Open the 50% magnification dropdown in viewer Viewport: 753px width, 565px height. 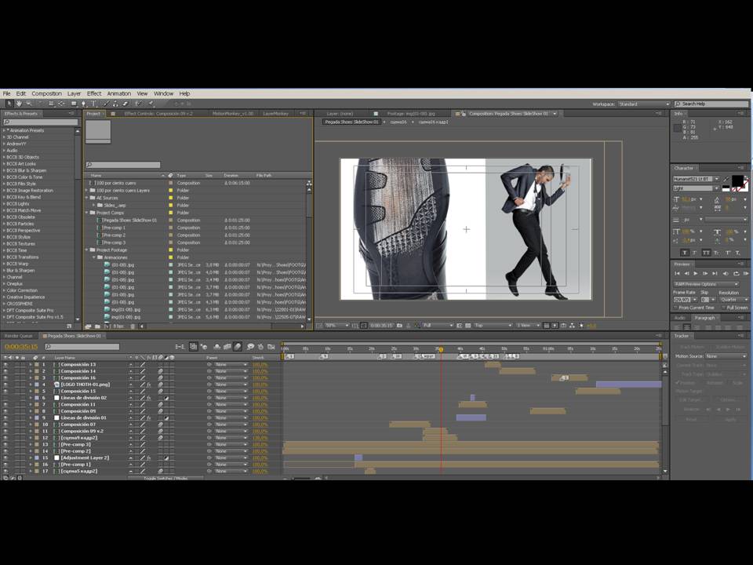click(x=334, y=325)
